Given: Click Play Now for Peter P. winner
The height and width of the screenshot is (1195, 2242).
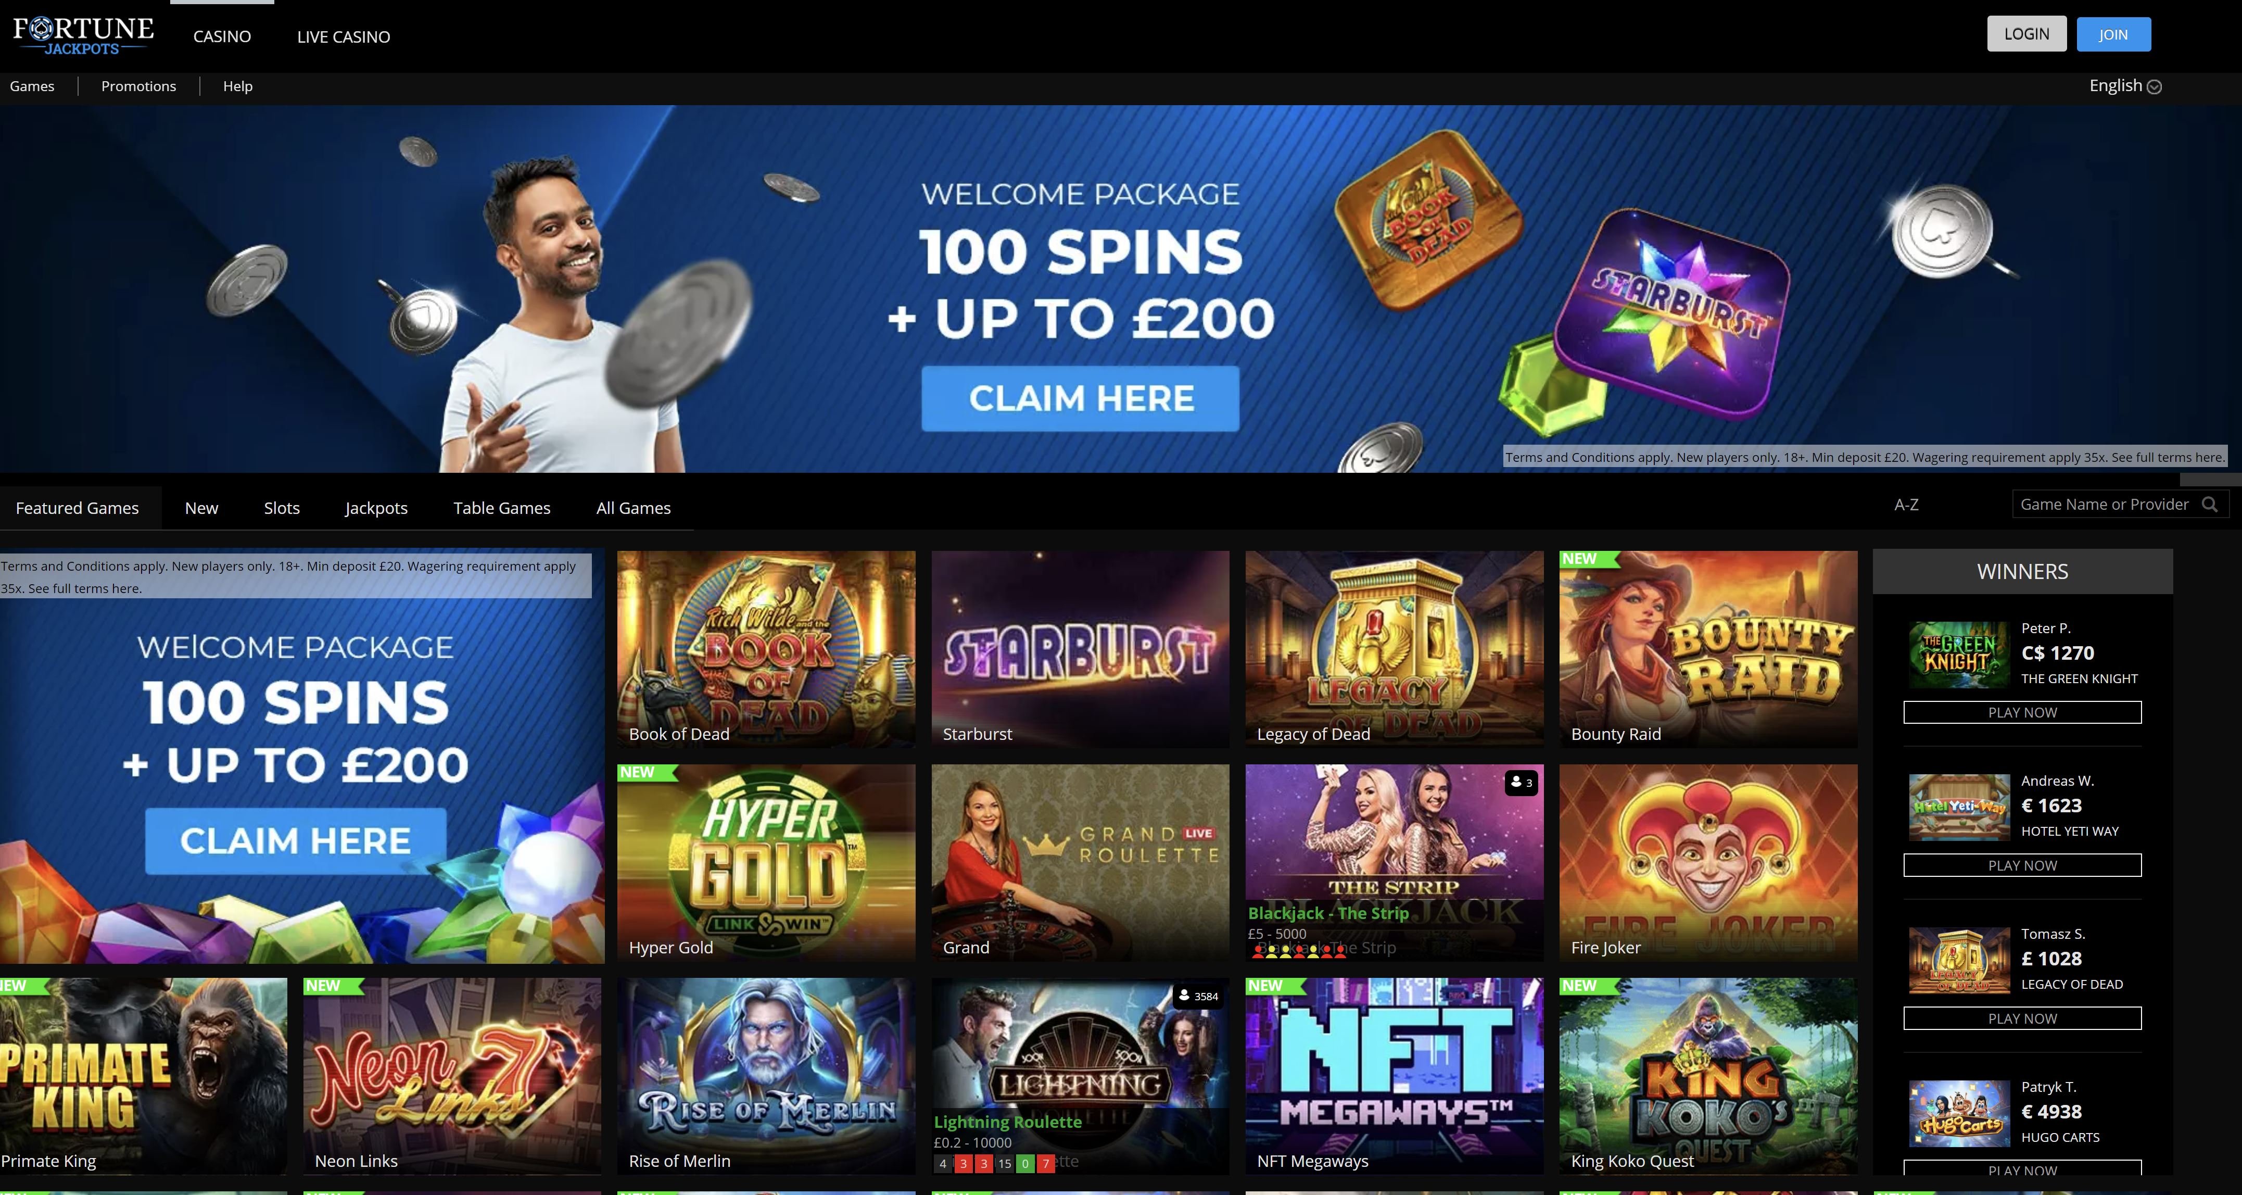Looking at the screenshot, I should tap(2022, 713).
